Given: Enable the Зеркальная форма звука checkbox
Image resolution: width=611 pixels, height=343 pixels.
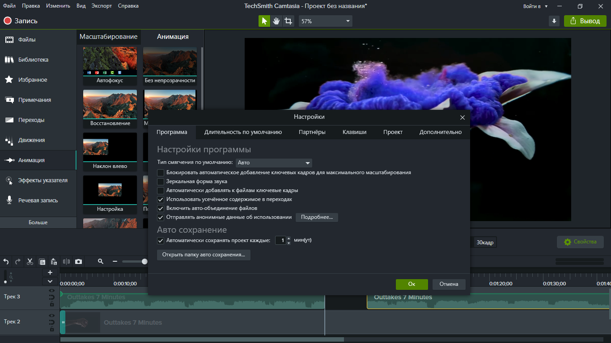Looking at the screenshot, I should [x=161, y=182].
